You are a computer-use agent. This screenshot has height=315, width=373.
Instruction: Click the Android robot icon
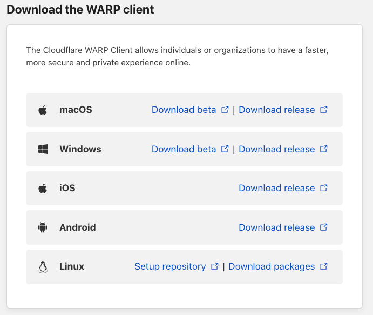coord(43,227)
